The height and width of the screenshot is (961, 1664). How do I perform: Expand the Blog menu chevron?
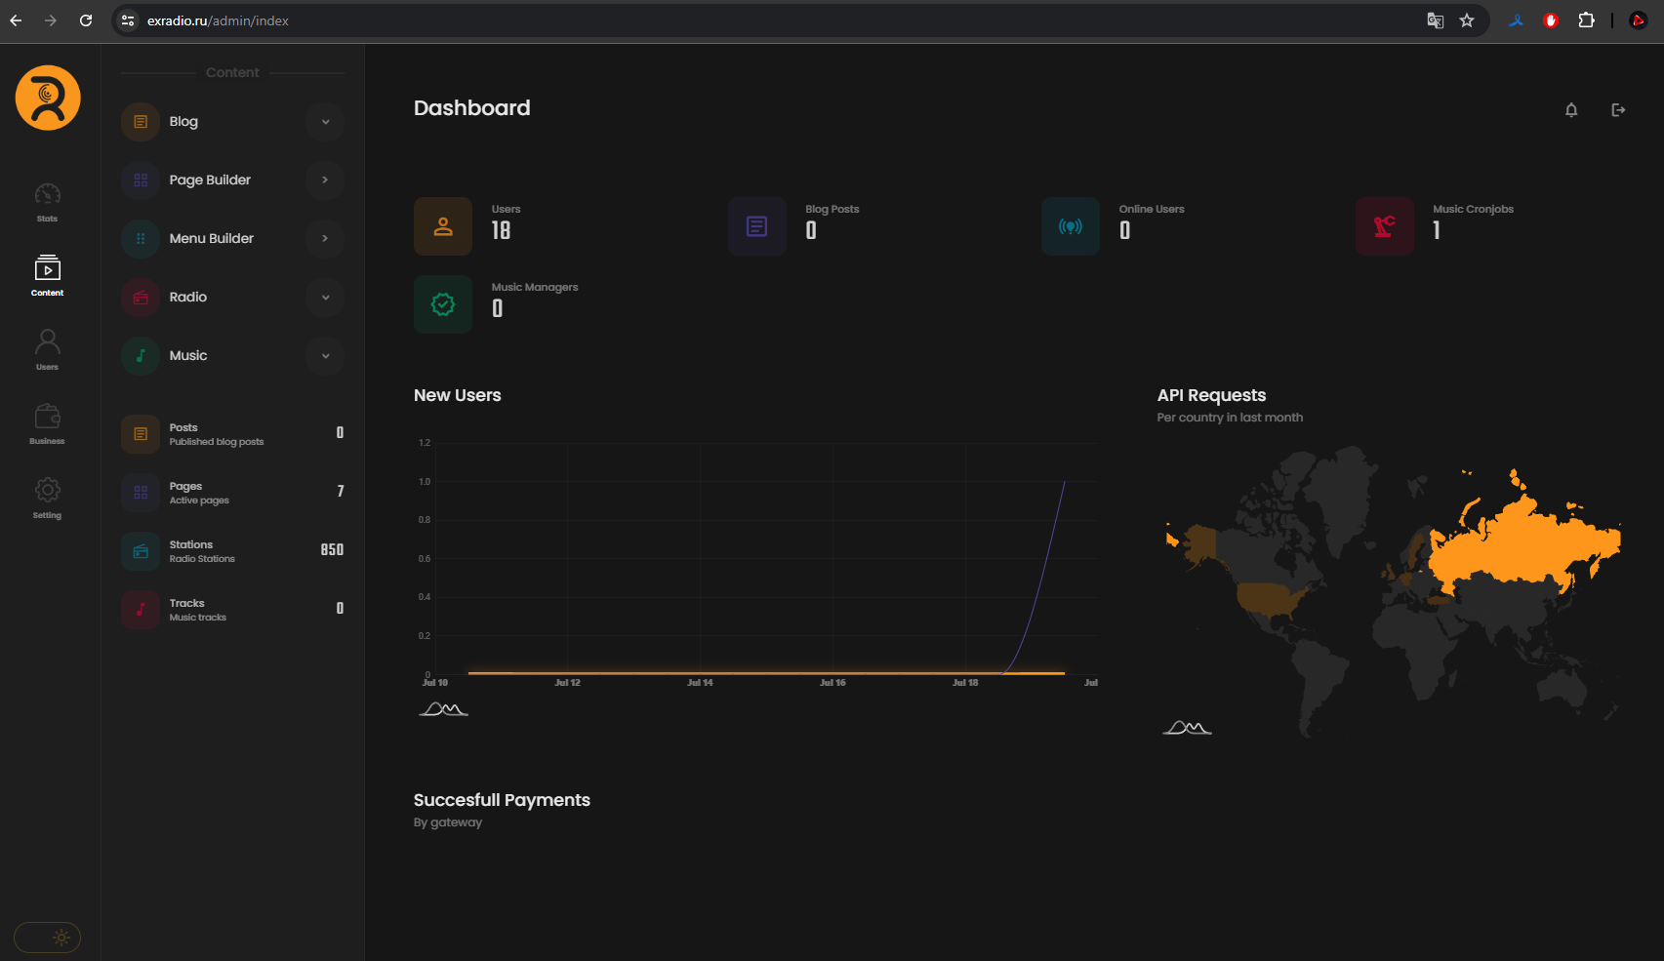(325, 122)
